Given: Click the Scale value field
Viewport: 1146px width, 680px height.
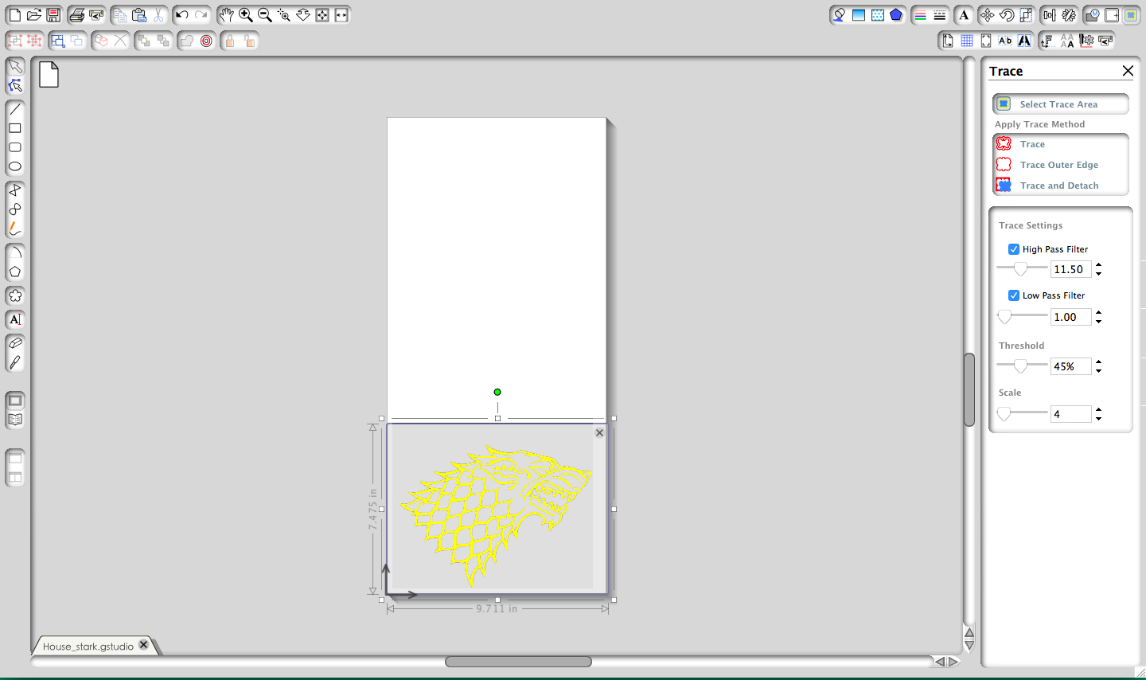Looking at the screenshot, I should [x=1070, y=414].
